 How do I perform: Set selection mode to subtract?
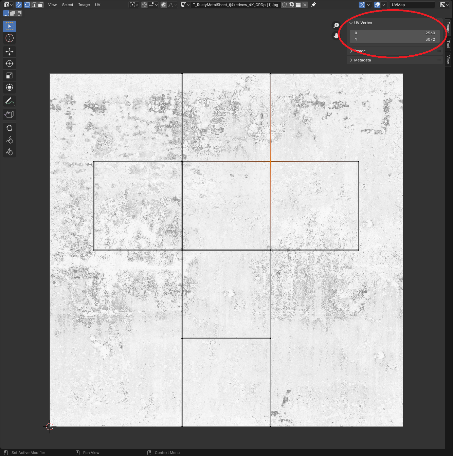[19, 13]
